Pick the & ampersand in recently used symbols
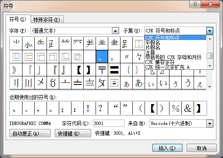Image resolution: width=223 pixels, height=158 pixels. click(187, 108)
